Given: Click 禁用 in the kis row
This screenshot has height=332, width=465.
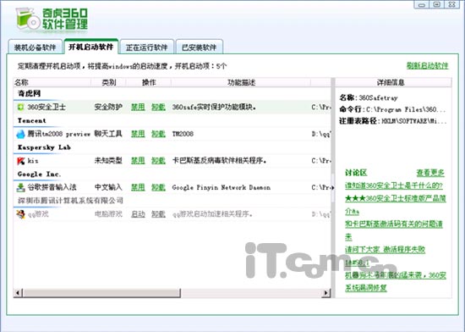Looking at the screenshot, I should (138, 161).
